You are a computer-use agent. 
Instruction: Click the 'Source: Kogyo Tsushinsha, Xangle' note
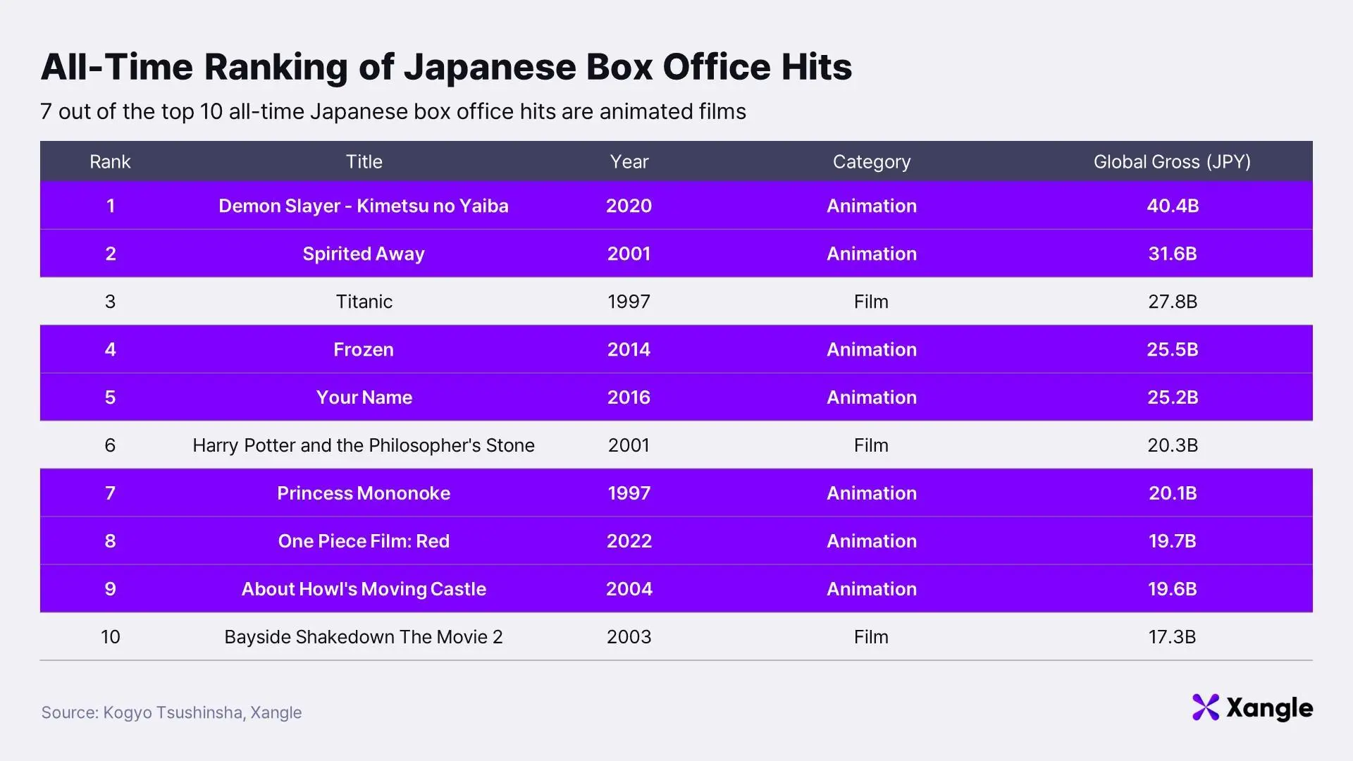pyautogui.click(x=171, y=712)
